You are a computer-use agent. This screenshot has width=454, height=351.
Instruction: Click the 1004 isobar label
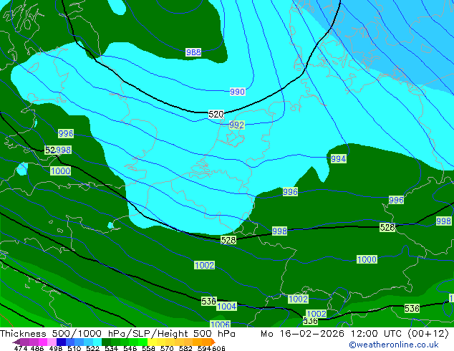(227, 307)
